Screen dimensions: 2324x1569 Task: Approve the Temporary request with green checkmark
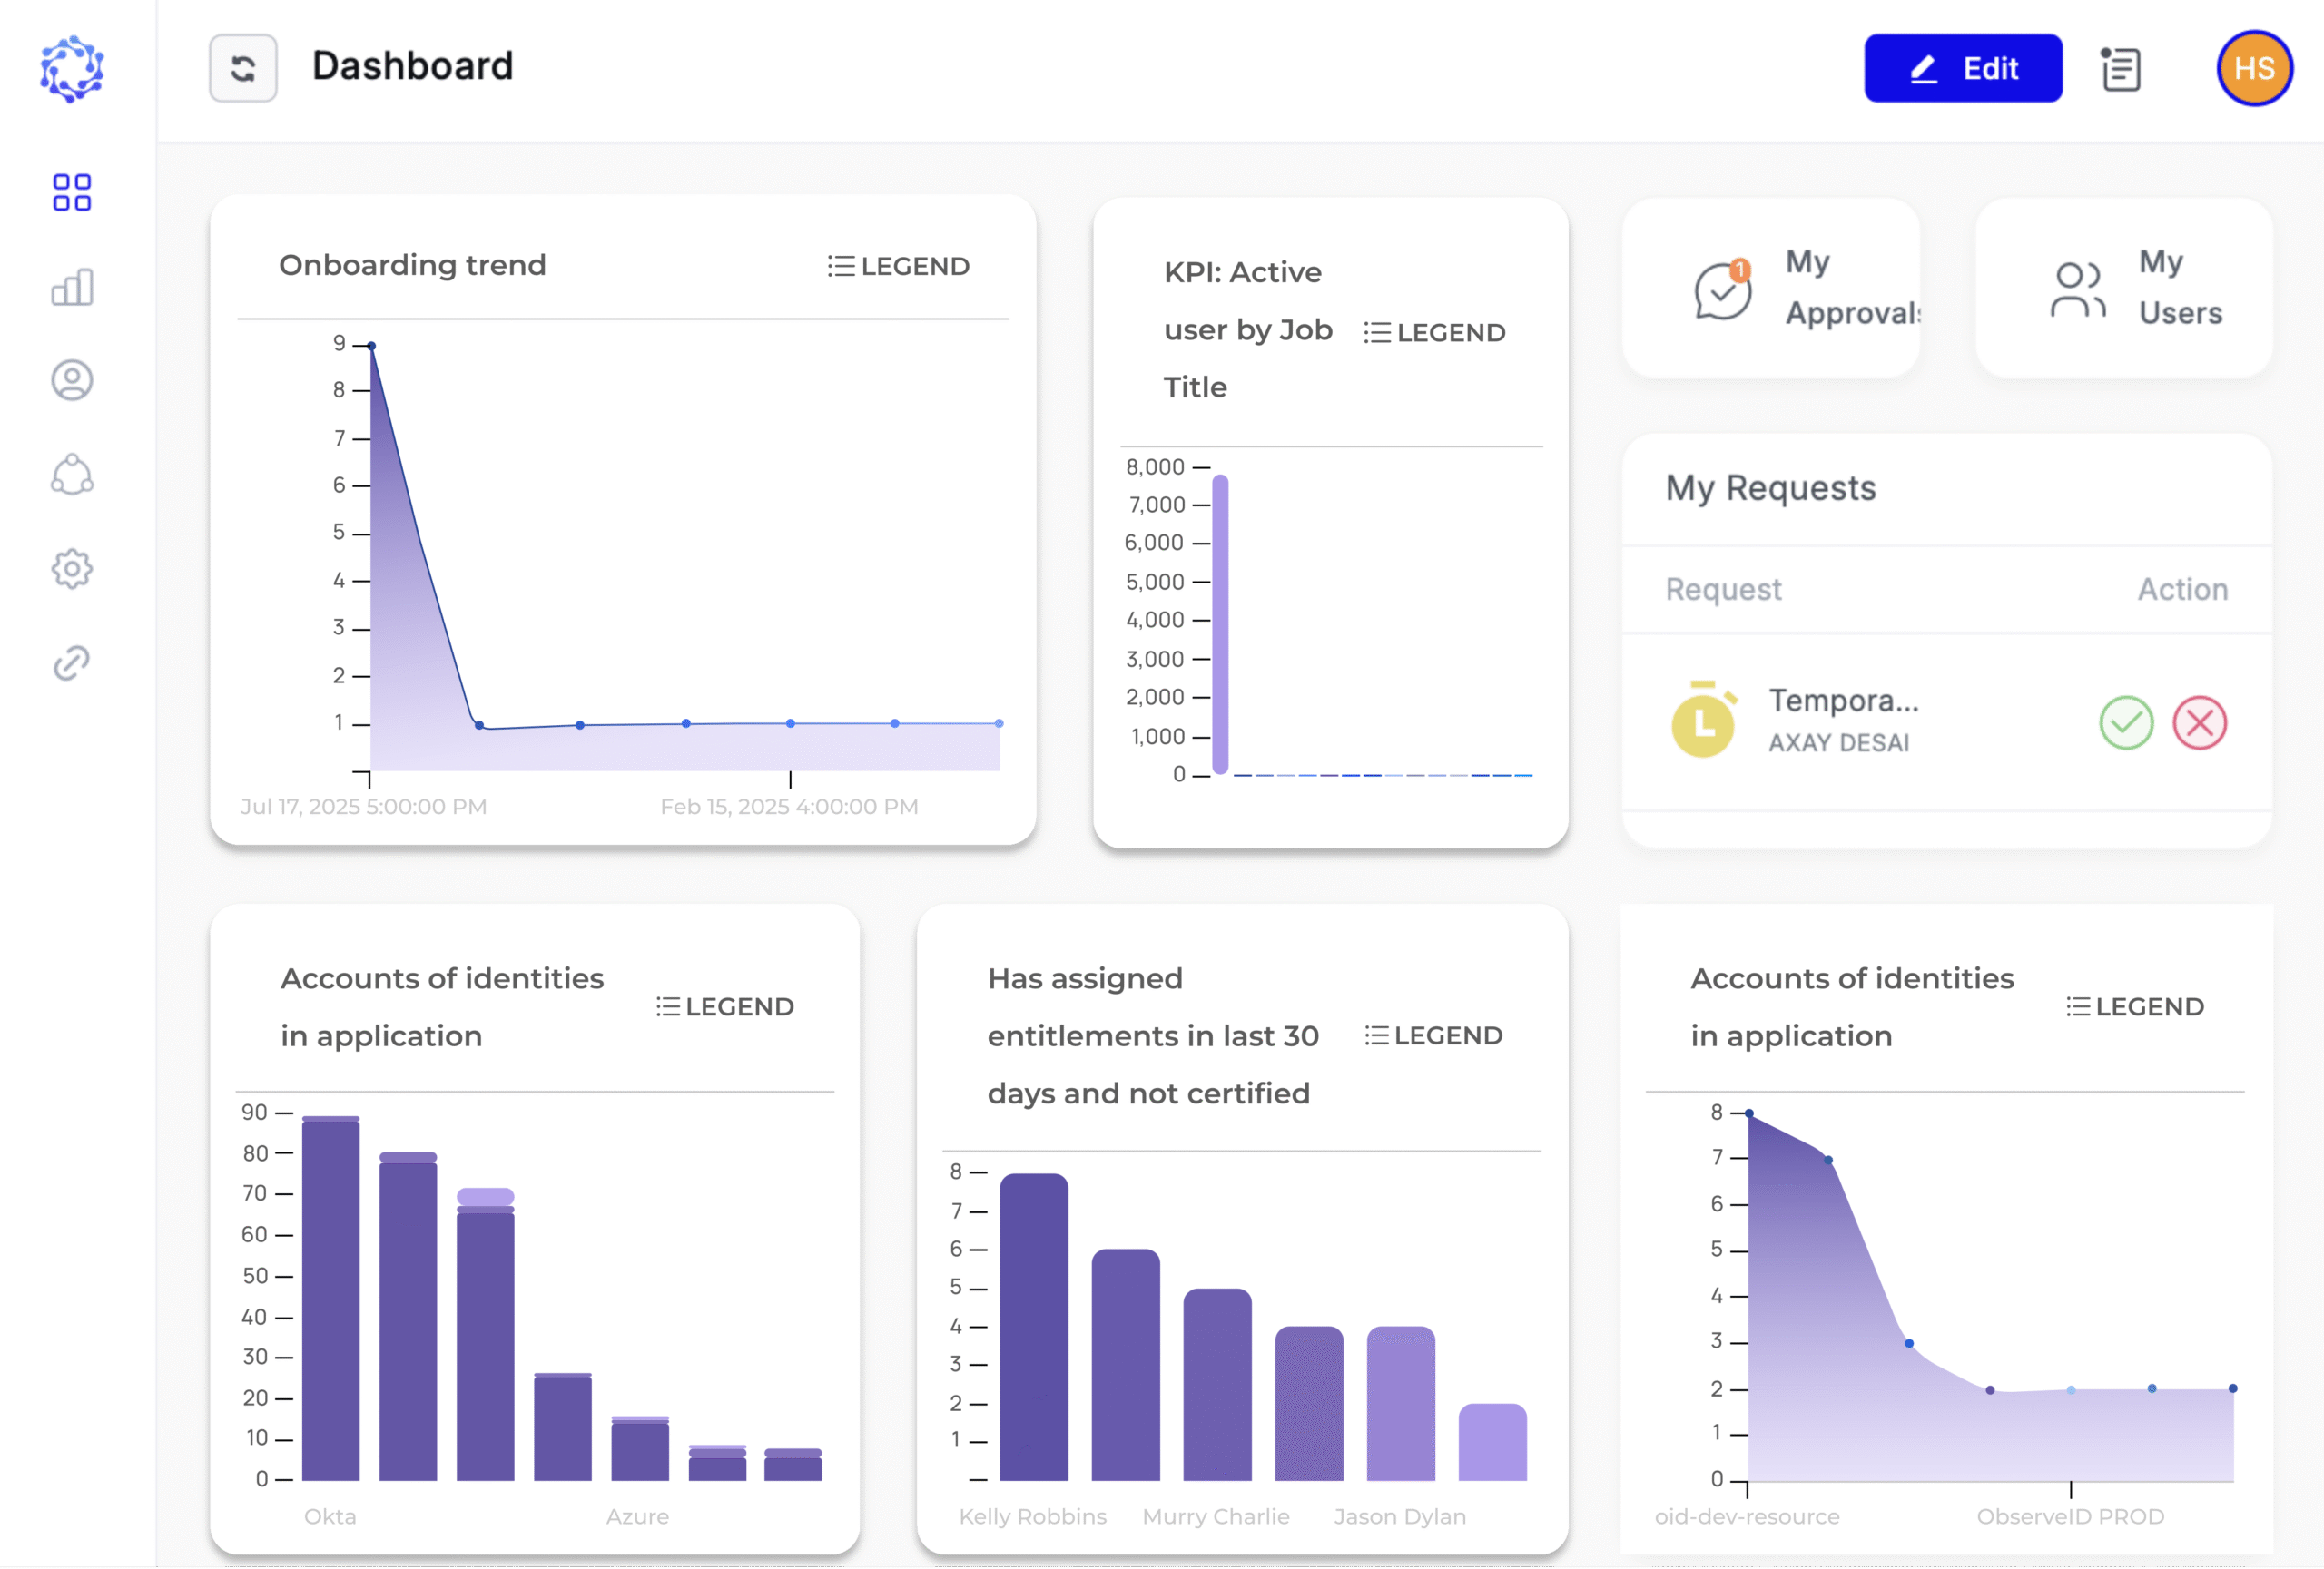pyautogui.click(x=2125, y=722)
